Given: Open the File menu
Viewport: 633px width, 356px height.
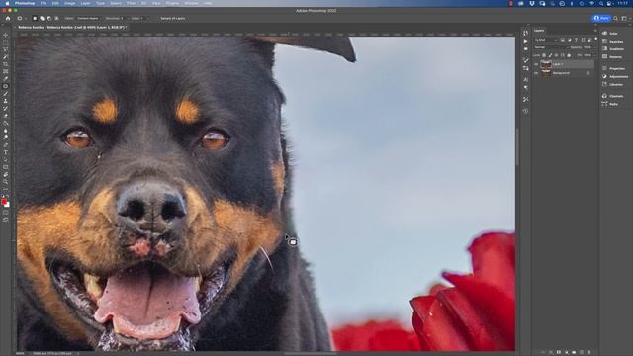Looking at the screenshot, I should pyautogui.click(x=44, y=3).
